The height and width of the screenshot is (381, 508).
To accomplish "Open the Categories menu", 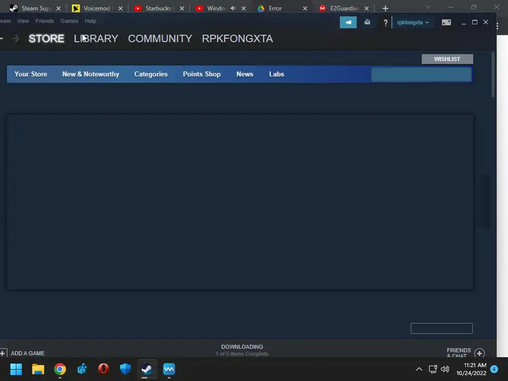I will click(x=151, y=74).
